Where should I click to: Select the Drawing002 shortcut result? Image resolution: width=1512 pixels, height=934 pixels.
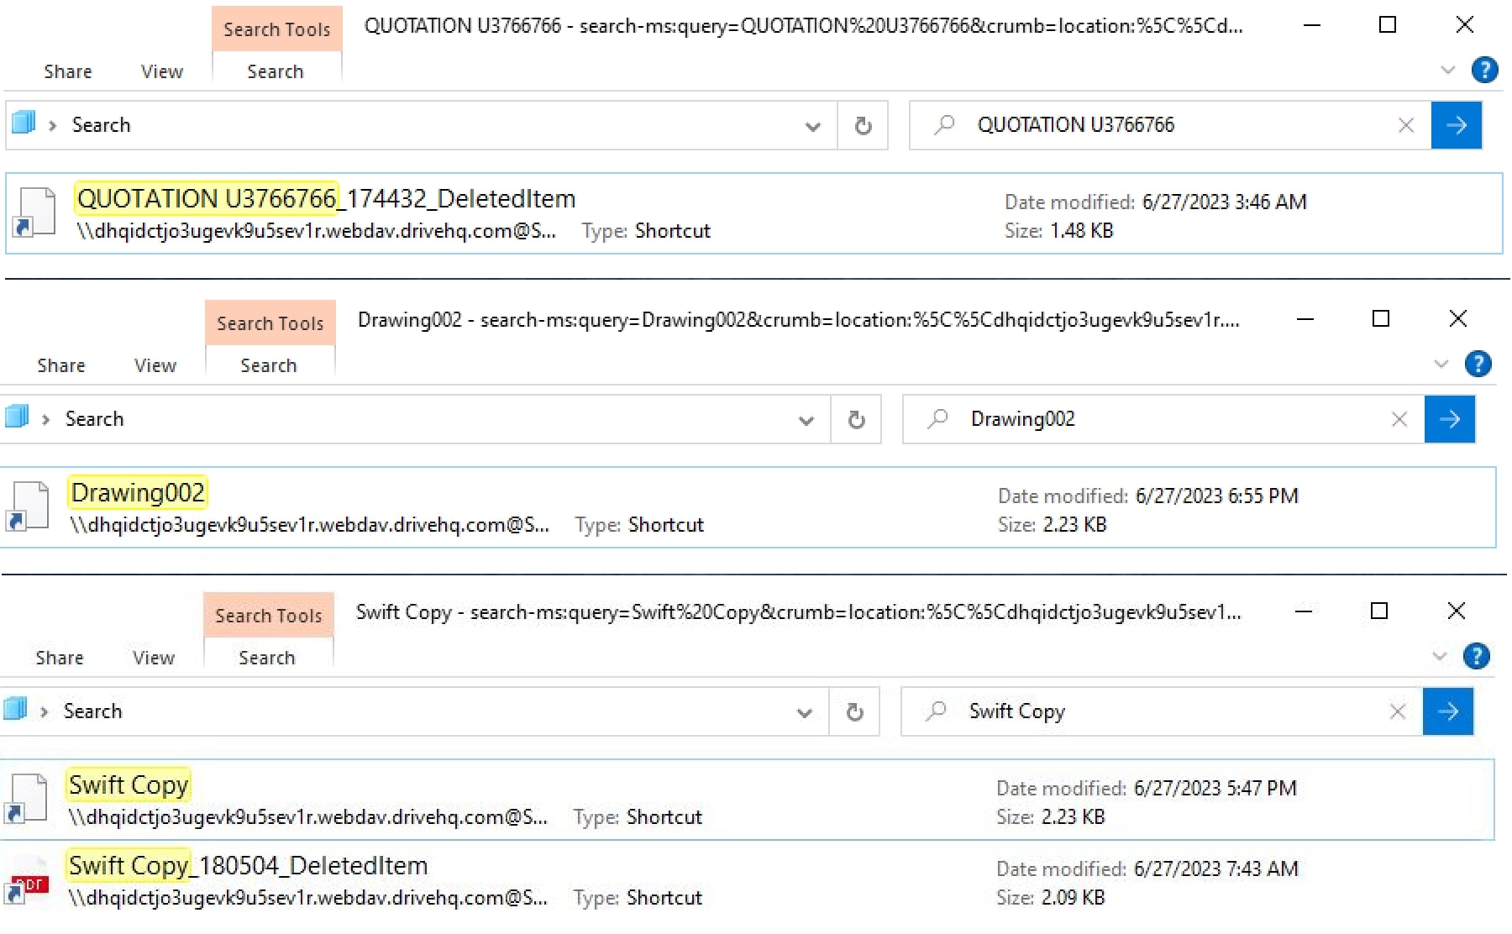click(x=138, y=493)
